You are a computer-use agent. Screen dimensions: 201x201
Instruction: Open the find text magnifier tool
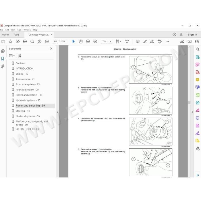pyautogui.click(x=32, y=41)
